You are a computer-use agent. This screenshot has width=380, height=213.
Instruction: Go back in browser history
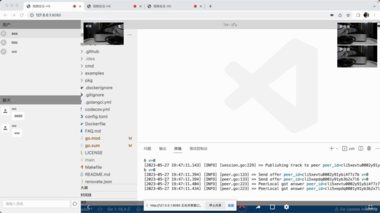click(5, 15)
